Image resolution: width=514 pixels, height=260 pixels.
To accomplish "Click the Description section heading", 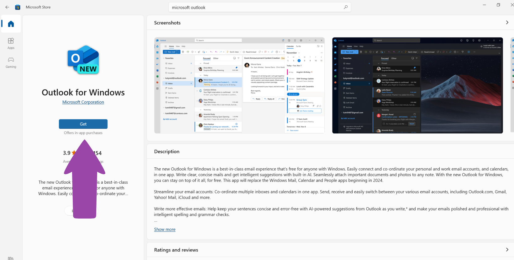I will (167, 151).
